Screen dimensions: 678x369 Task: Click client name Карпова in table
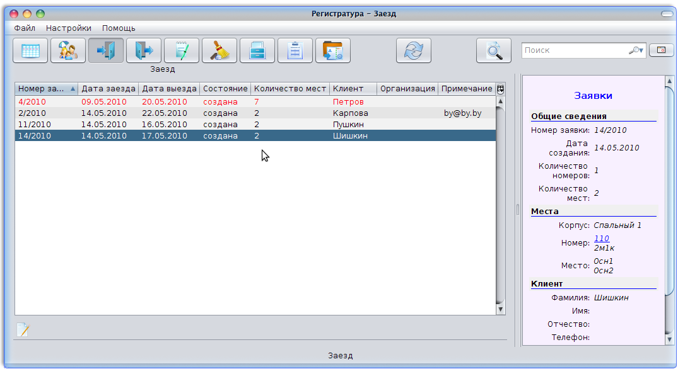click(350, 113)
